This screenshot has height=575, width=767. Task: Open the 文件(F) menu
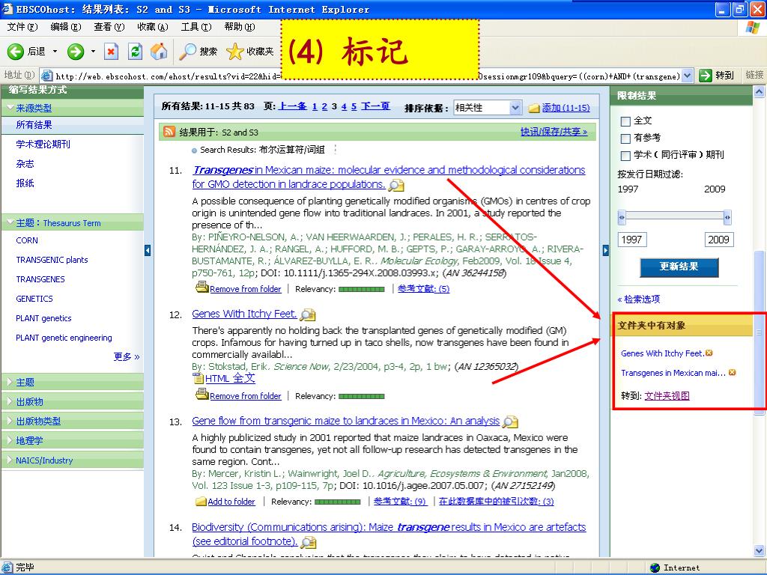click(22, 27)
